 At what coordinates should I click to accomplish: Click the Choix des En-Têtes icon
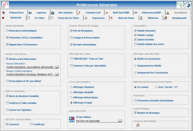(x=51, y=18)
